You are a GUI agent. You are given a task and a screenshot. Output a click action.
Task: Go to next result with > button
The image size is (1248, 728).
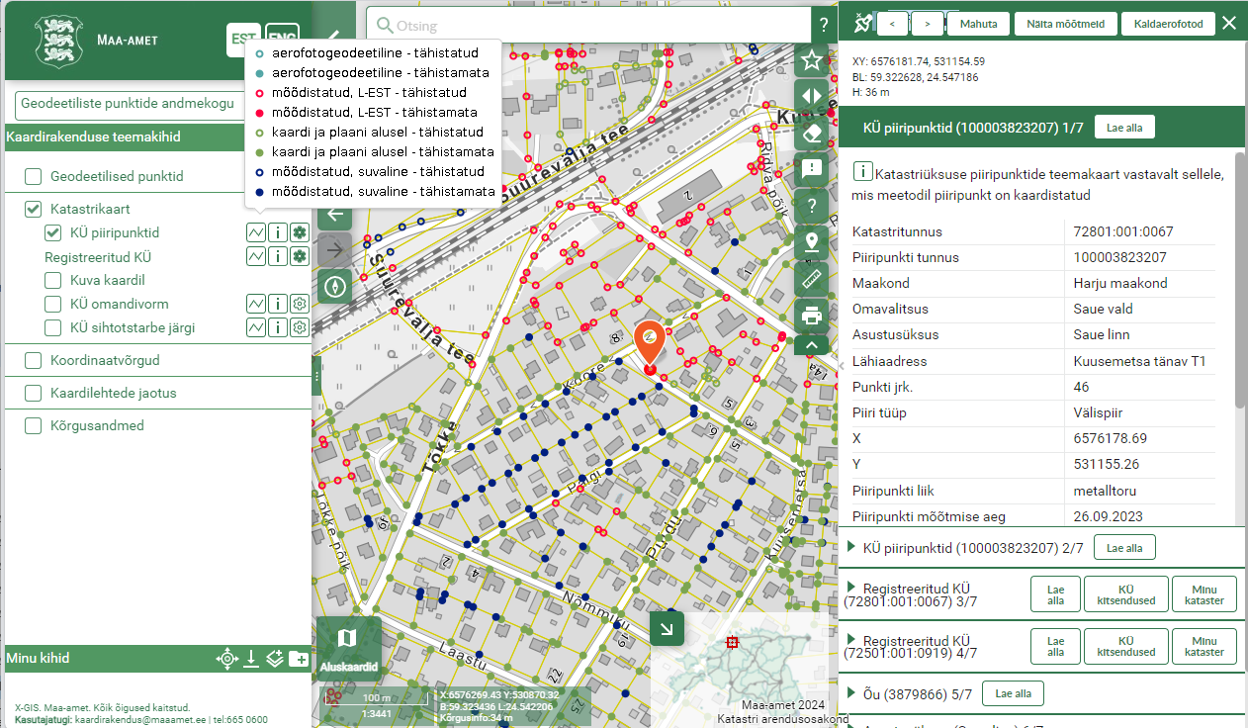click(927, 23)
